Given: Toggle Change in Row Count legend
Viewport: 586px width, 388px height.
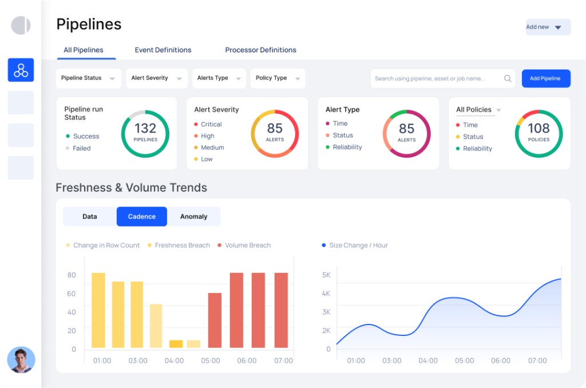Looking at the screenshot, I should (102, 245).
